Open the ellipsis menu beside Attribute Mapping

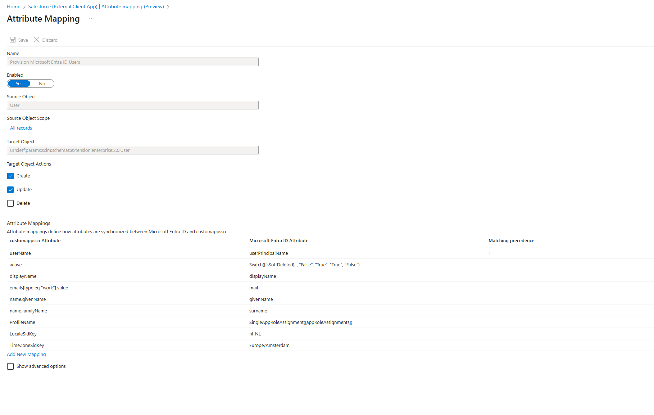[x=91, y=19]
